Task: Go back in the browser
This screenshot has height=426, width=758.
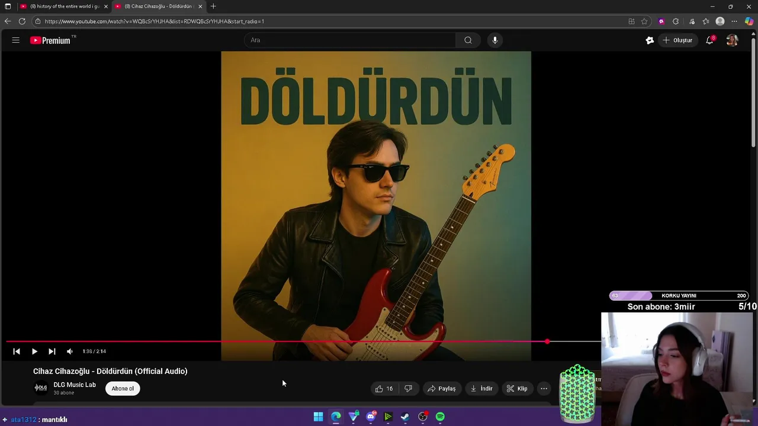Action: [8, 21]
